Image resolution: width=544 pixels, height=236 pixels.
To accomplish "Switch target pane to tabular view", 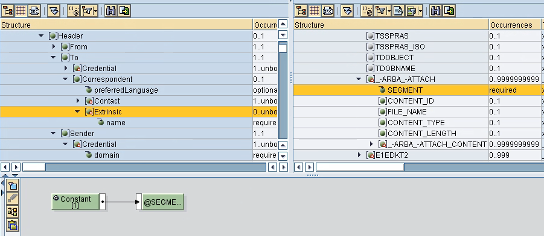I will point(314,11).
